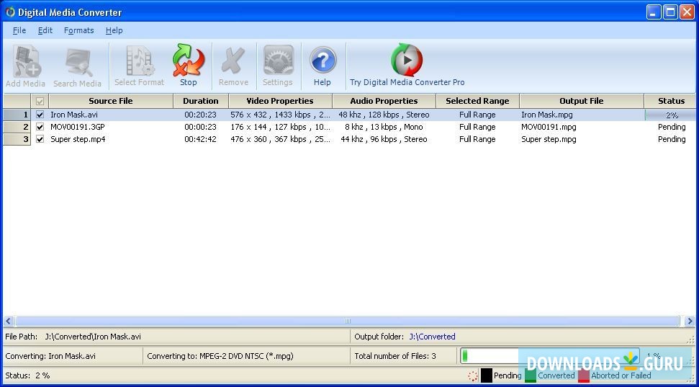Open the Edit menu
The width and height of the screenshot is (699, 387).
(x=45, y=30)
